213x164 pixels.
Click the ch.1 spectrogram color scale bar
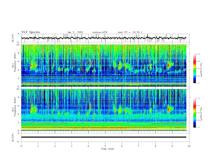194,69
